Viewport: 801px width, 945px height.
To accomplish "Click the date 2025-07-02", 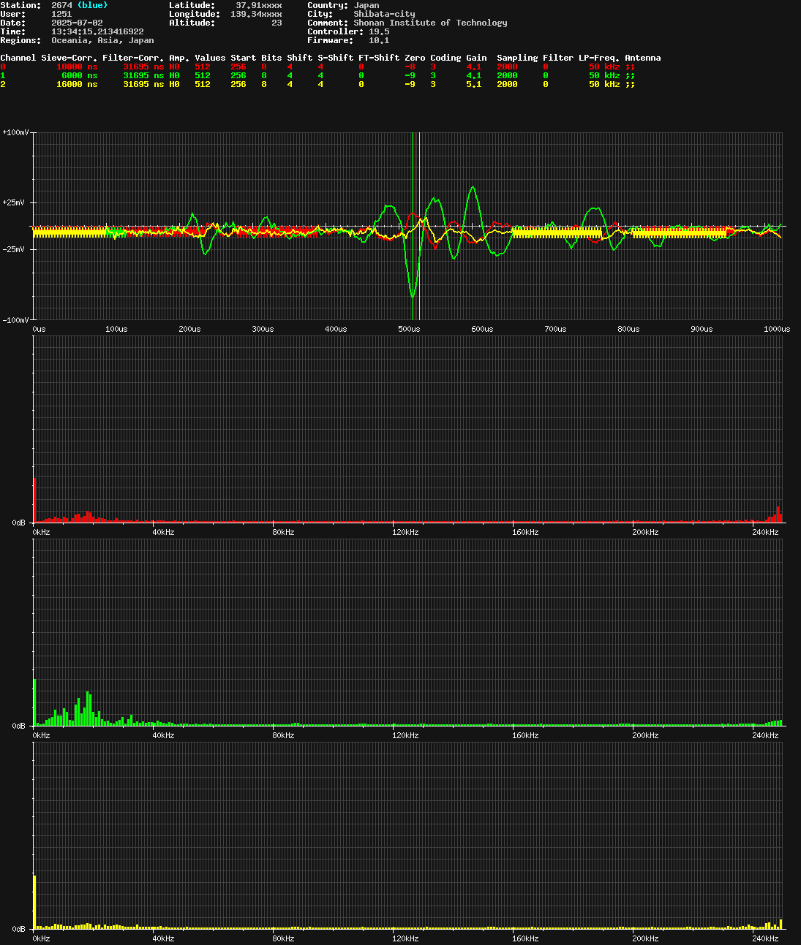I will pyautogui.click(x=77, y=23).
